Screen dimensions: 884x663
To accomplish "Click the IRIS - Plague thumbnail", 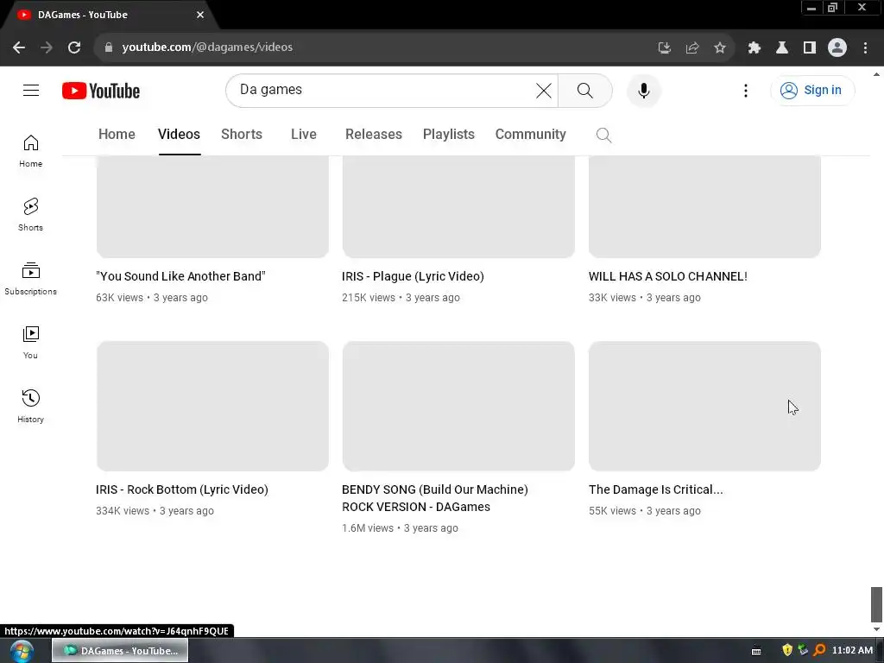I will (458, 206).
